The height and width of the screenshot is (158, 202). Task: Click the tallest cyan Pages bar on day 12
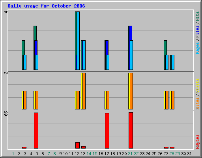(x=78, y=41)
